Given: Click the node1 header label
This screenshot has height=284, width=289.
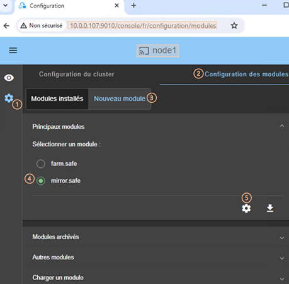Looking at the screenshot, I should click(x=164, y=50).
